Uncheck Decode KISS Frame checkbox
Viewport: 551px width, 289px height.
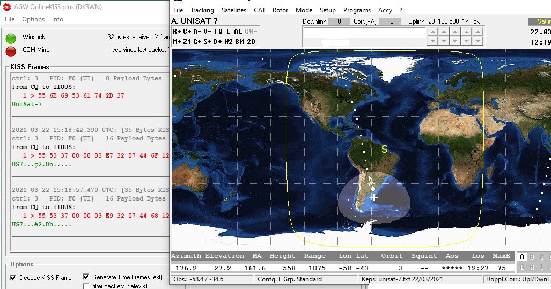(x=13, y=278)
